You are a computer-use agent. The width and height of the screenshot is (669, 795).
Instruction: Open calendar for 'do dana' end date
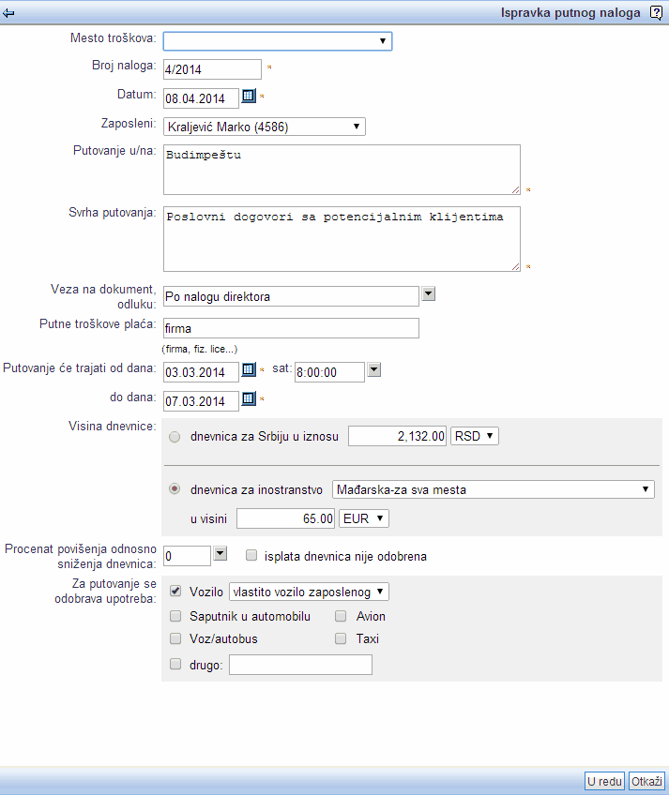(249, 398)
